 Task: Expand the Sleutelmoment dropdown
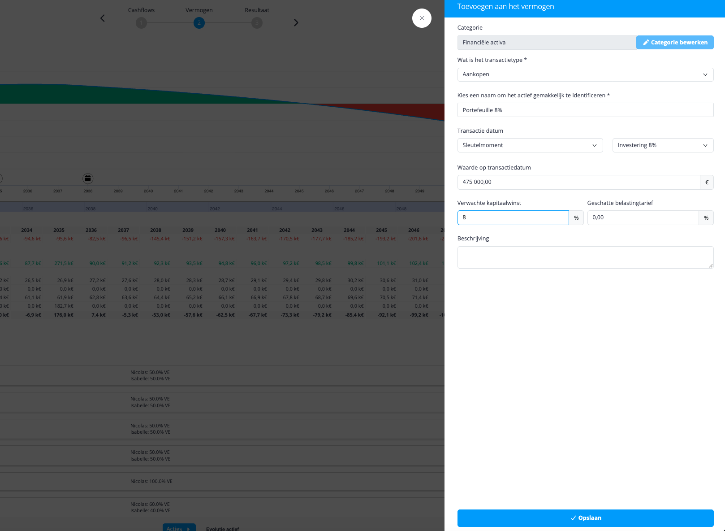pyautogui.click(x=530, y=145)
